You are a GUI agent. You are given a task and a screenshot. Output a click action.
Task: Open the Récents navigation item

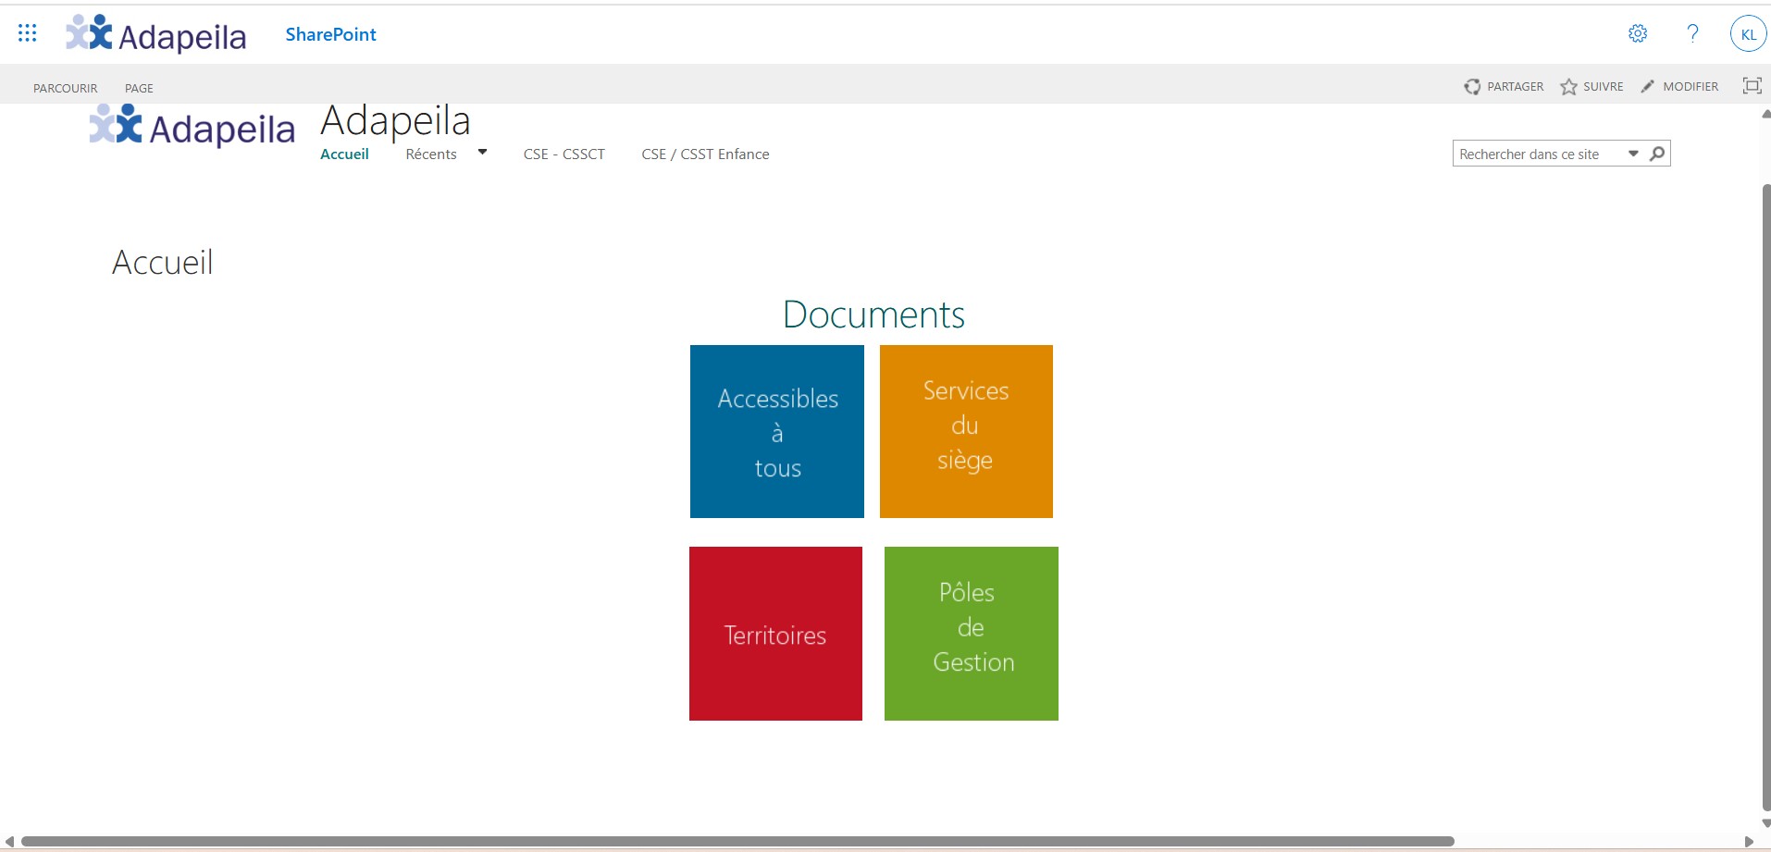pyautogui.click(x=431, y=154)
